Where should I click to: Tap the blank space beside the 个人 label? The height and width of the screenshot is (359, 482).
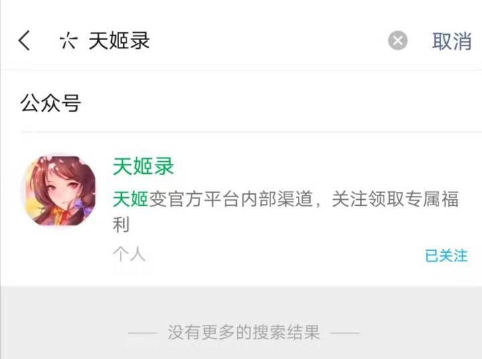pyautogui.click(x=283, y=255)
